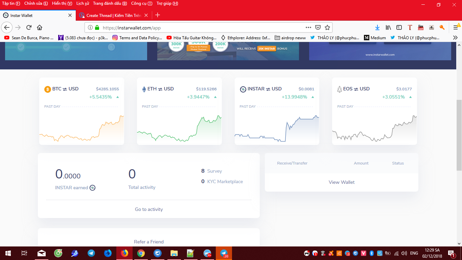Open the page actions three-dot menu

tap(308, 27)
